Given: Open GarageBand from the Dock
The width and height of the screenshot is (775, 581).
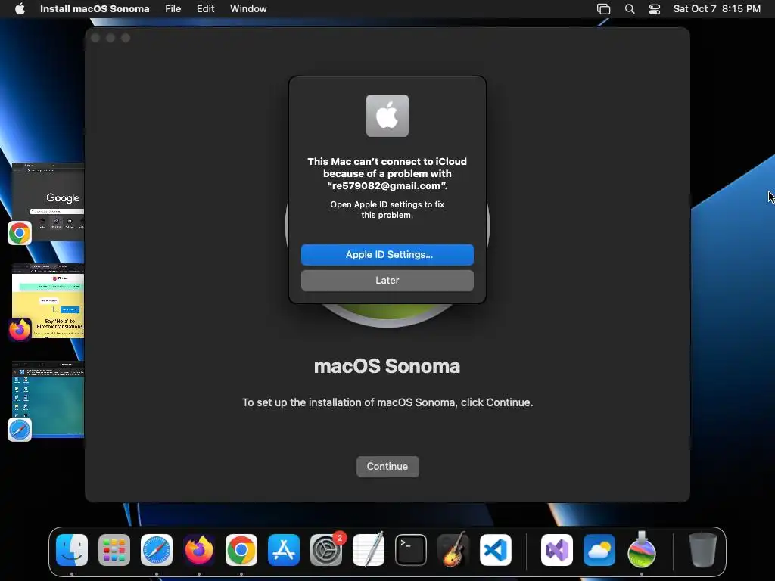Looking at the screenshot, I should (453, 550).
